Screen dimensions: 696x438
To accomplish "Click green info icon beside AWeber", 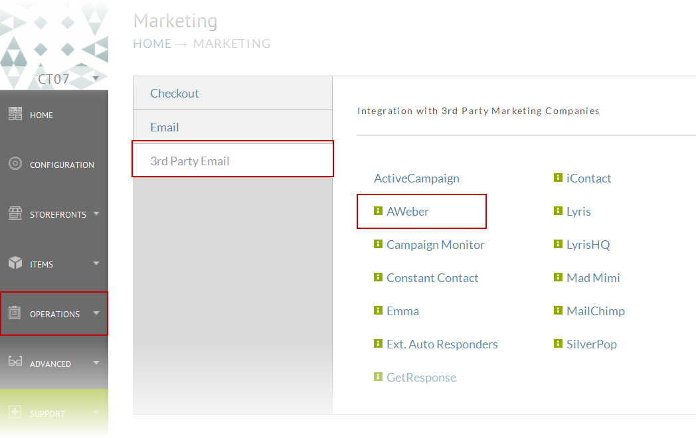I will (x=378, y=211).
